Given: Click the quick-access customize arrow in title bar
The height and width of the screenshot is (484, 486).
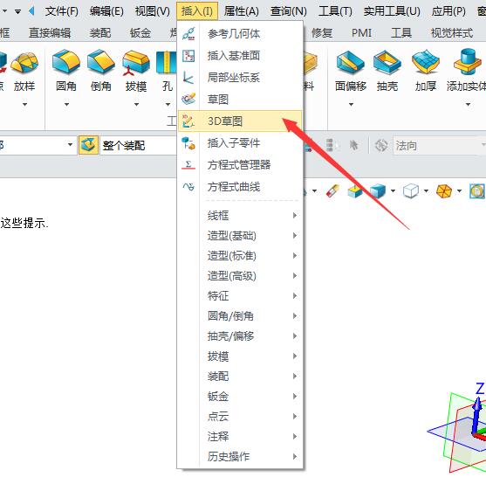Looking at the screenshot, I should [17, 11].
